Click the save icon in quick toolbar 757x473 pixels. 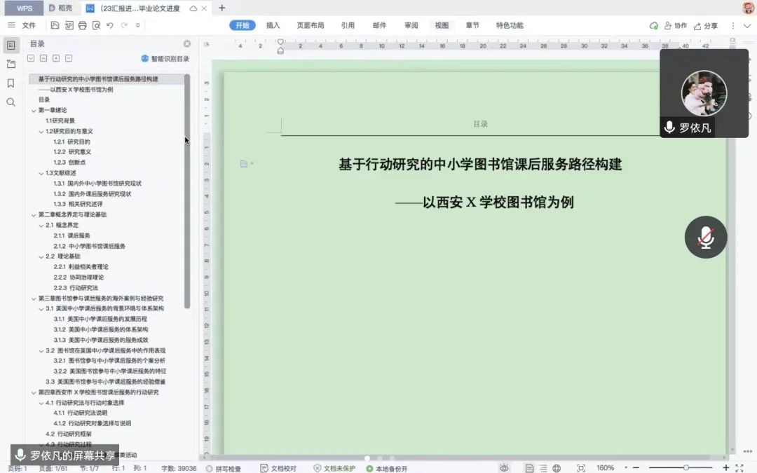pos(55,25)
